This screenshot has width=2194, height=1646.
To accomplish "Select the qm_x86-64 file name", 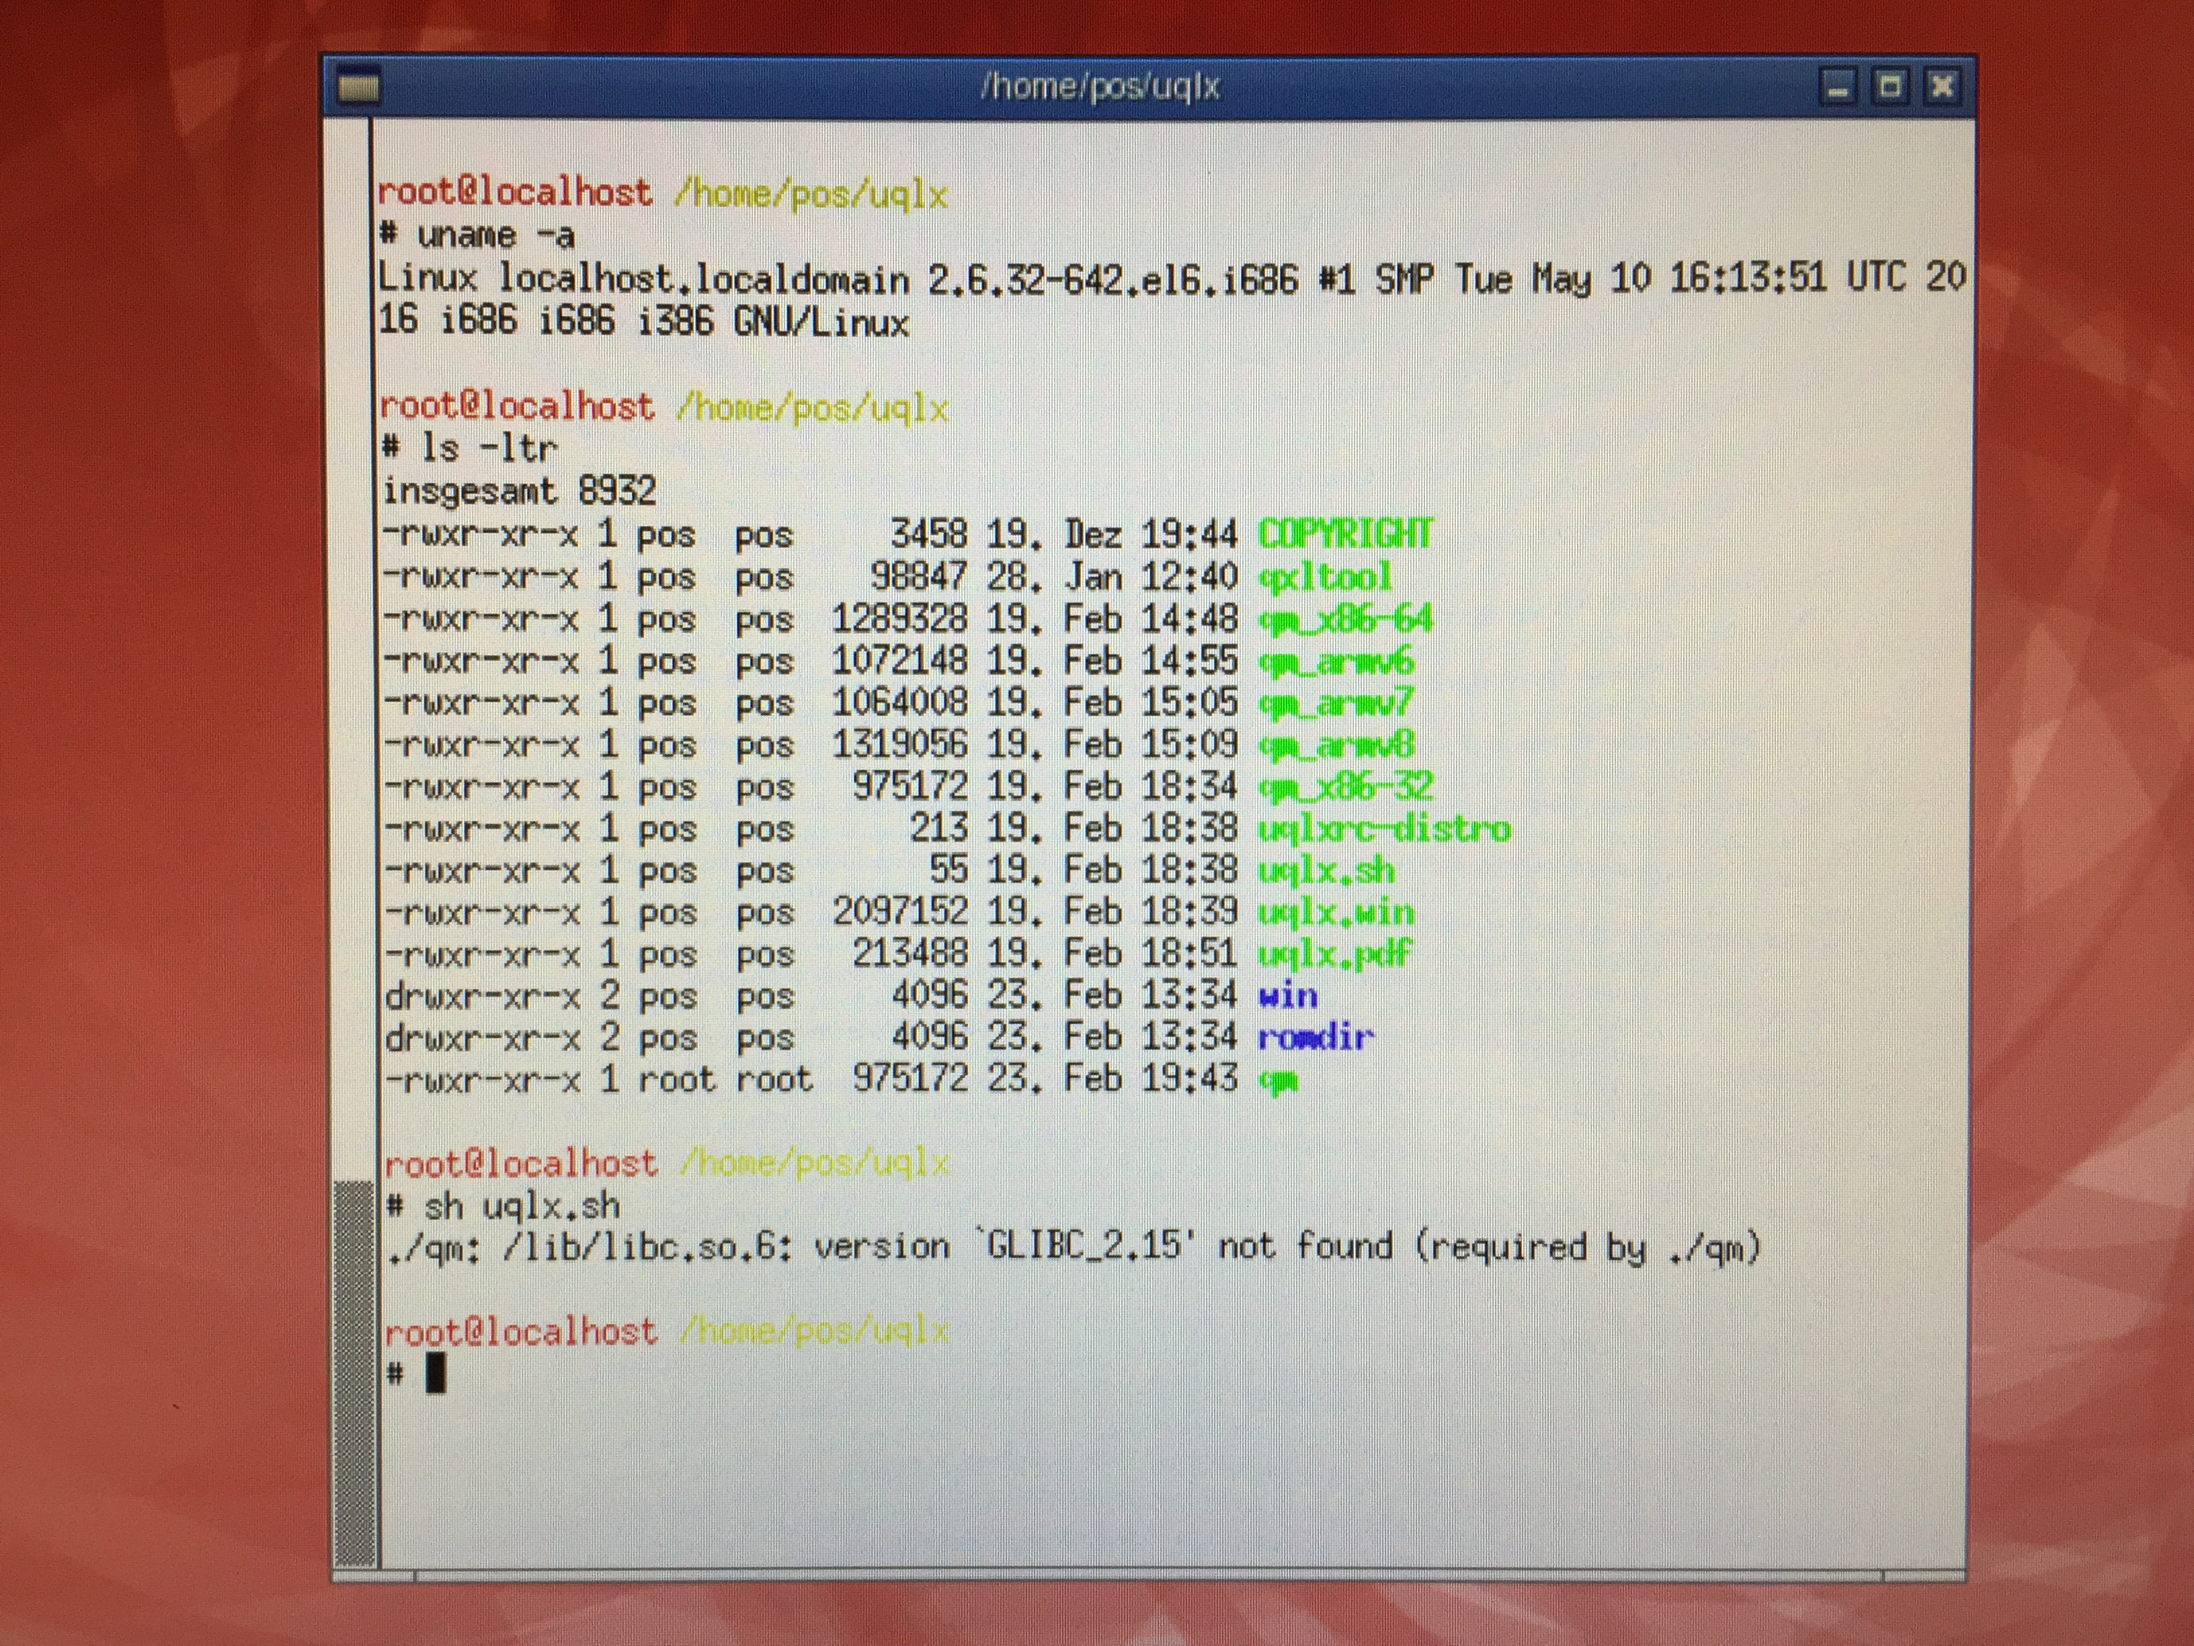I will coord(1345,619).
